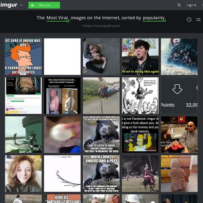Open the New post dropdown arrow
Image resolution: width=203 pixels, height=203 pixels.
56,5
